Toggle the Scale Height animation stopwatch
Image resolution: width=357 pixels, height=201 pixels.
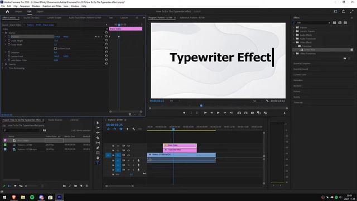(9, 41)
